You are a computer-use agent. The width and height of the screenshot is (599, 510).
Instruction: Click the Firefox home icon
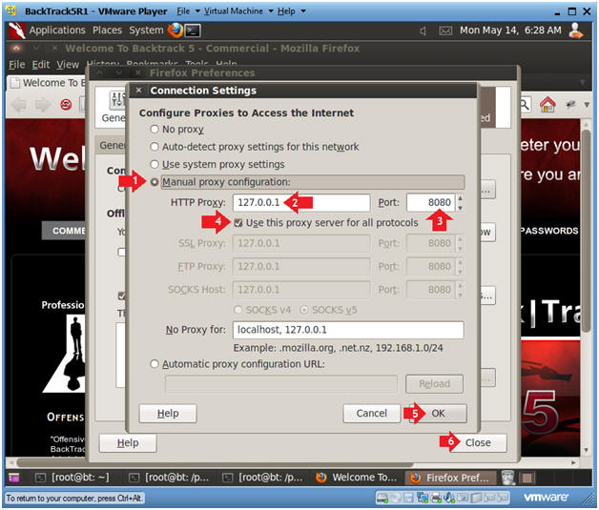547,104
